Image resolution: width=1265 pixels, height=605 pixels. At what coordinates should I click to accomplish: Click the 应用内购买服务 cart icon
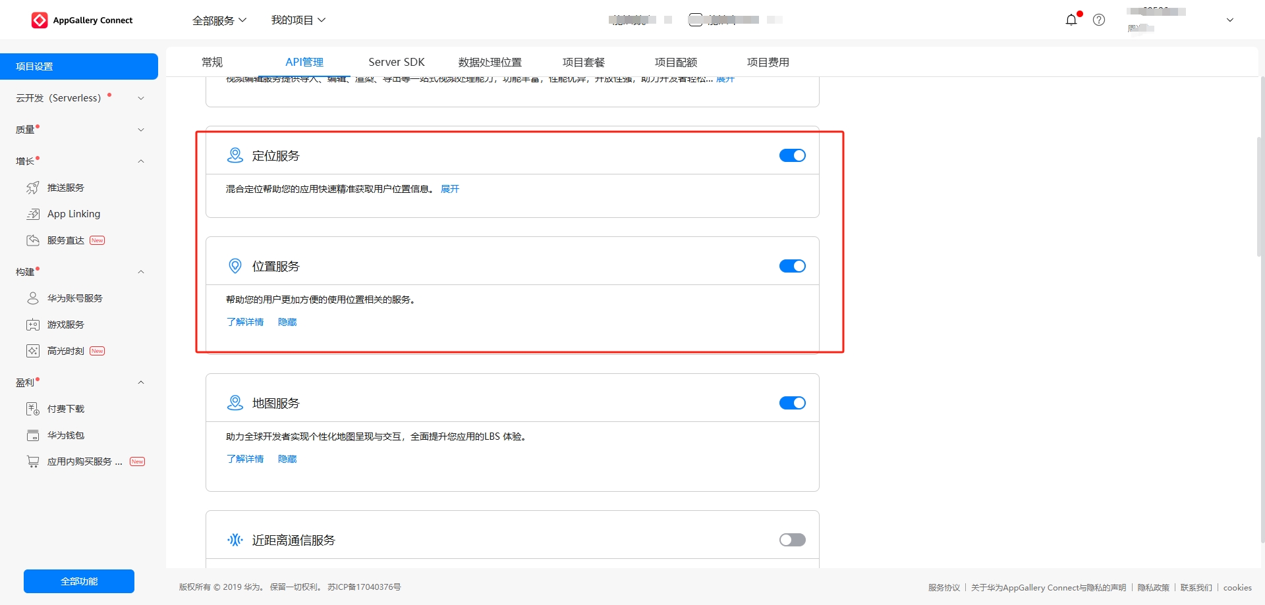33,461
